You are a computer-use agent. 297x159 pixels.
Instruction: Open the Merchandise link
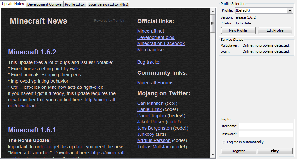(x=150, y=50)
